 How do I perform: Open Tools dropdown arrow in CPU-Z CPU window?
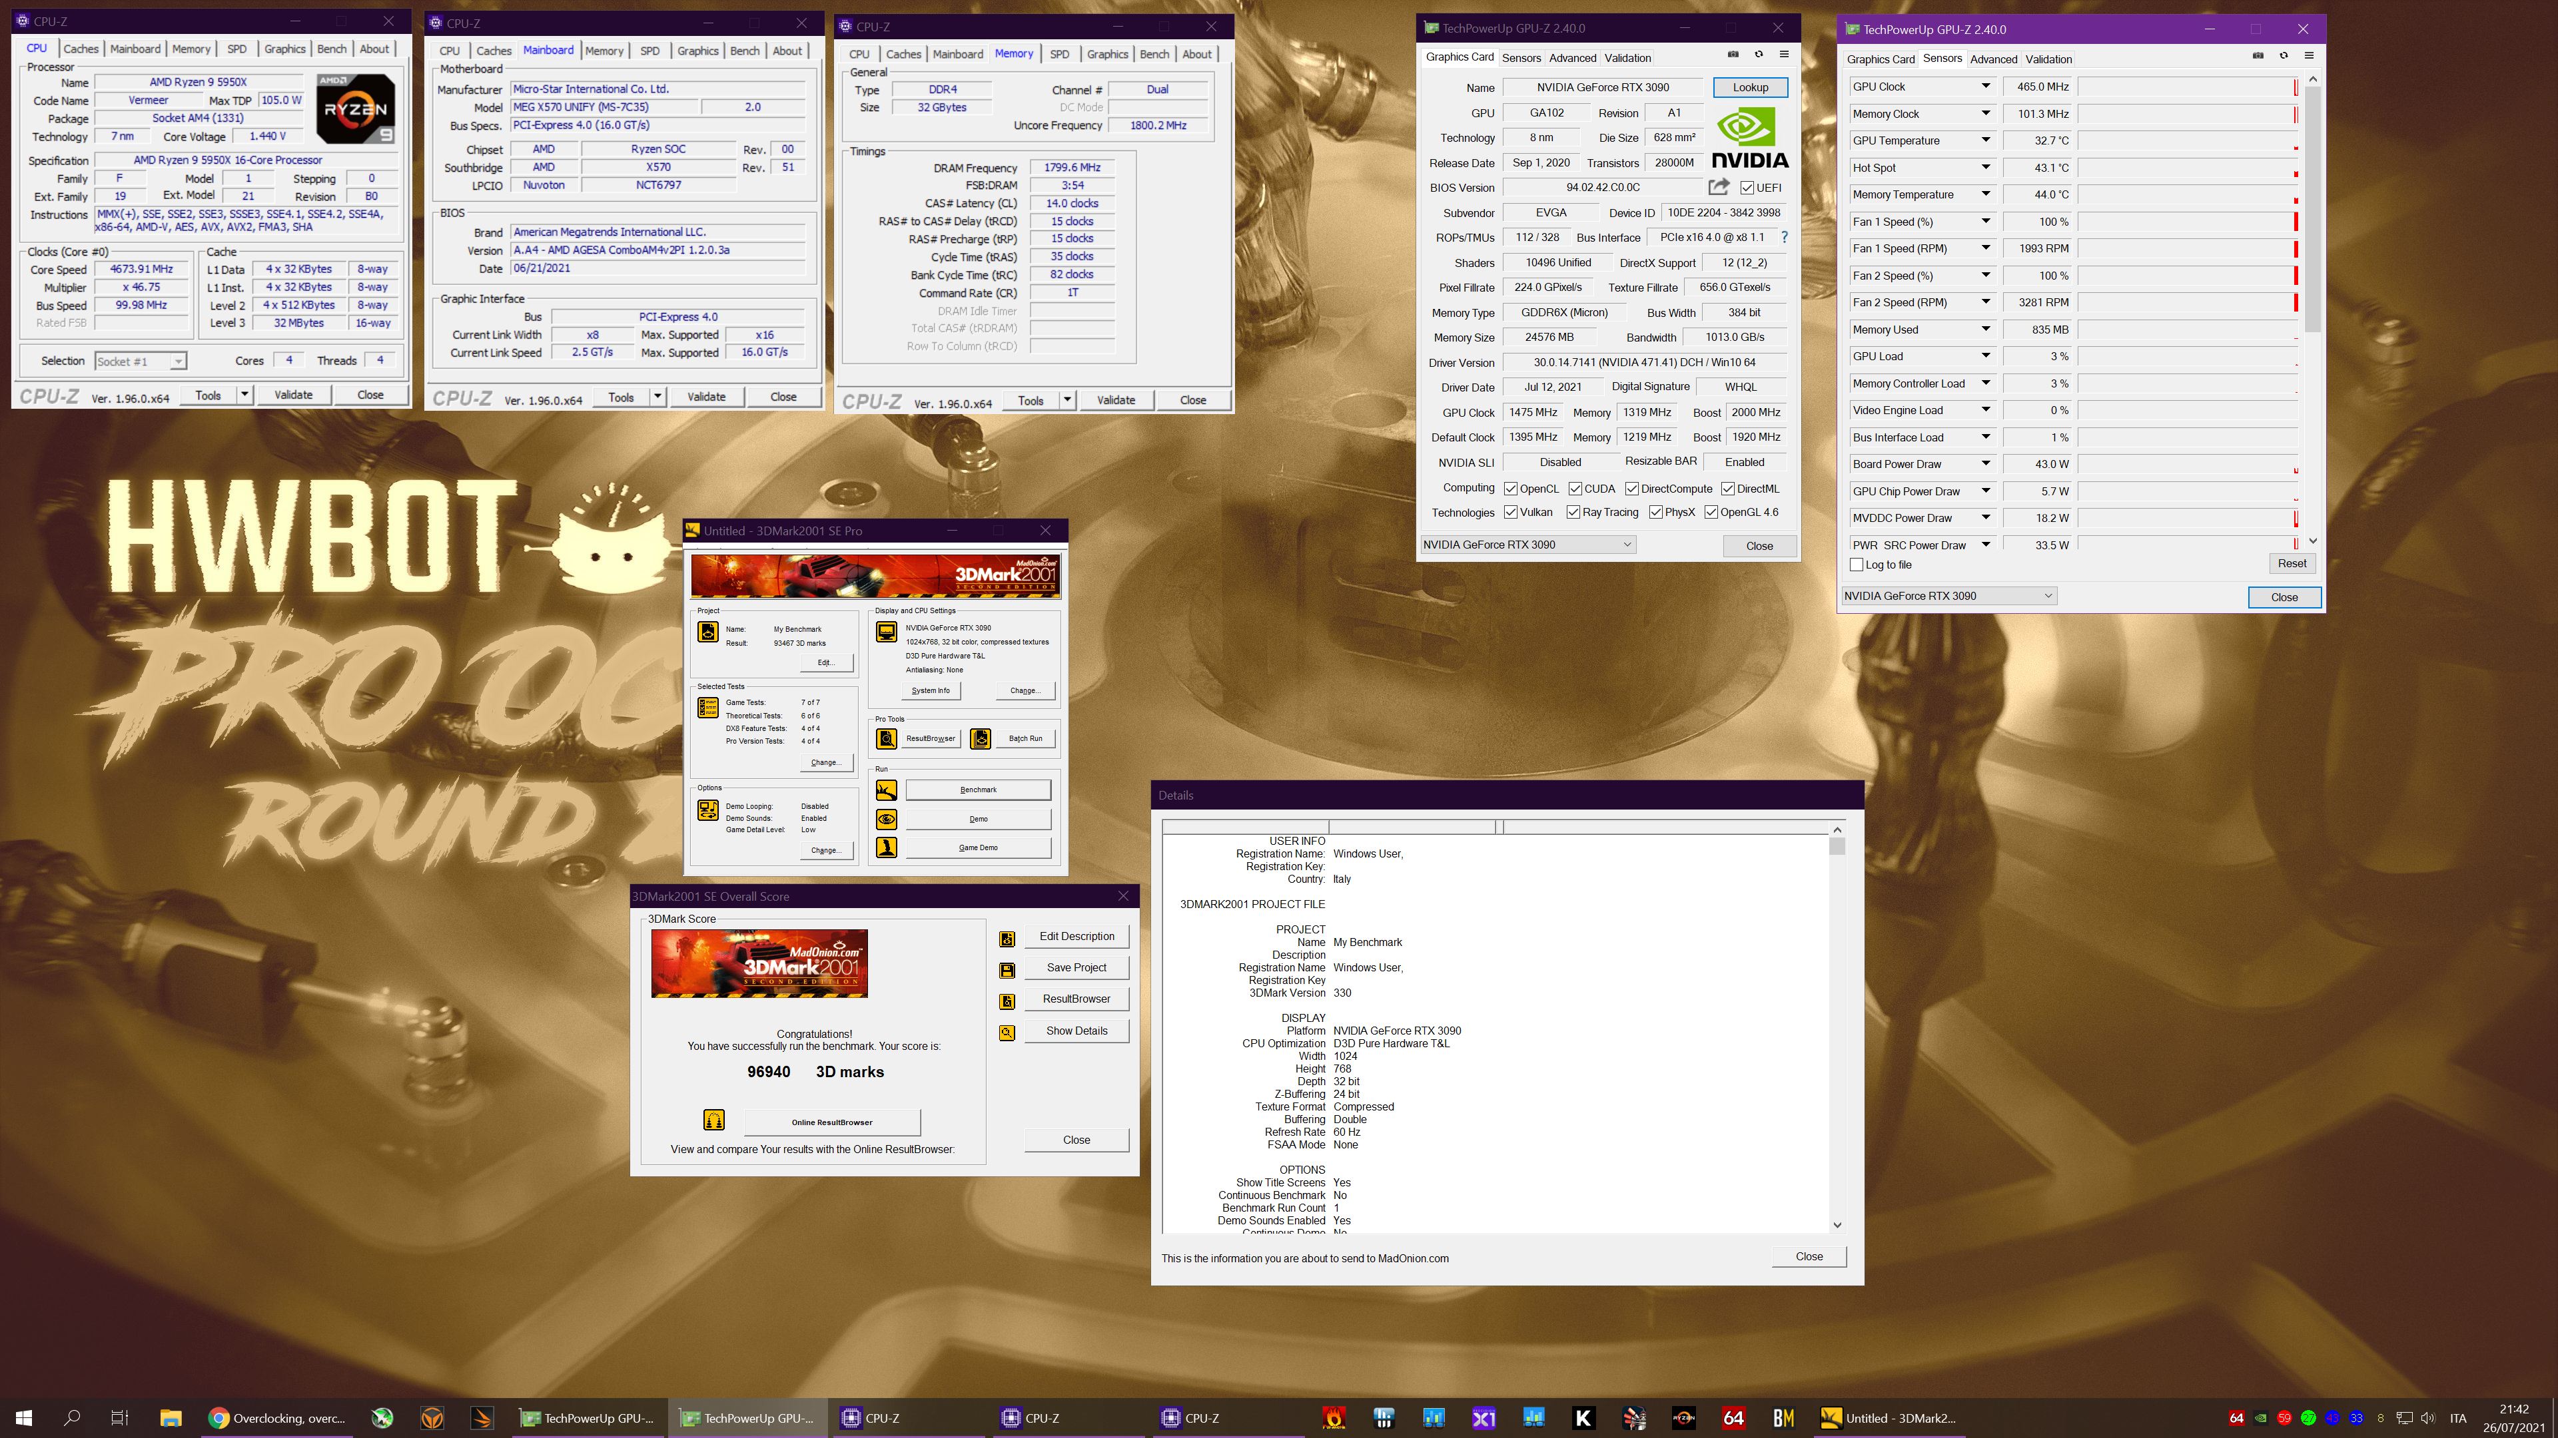tap(244, 394)
